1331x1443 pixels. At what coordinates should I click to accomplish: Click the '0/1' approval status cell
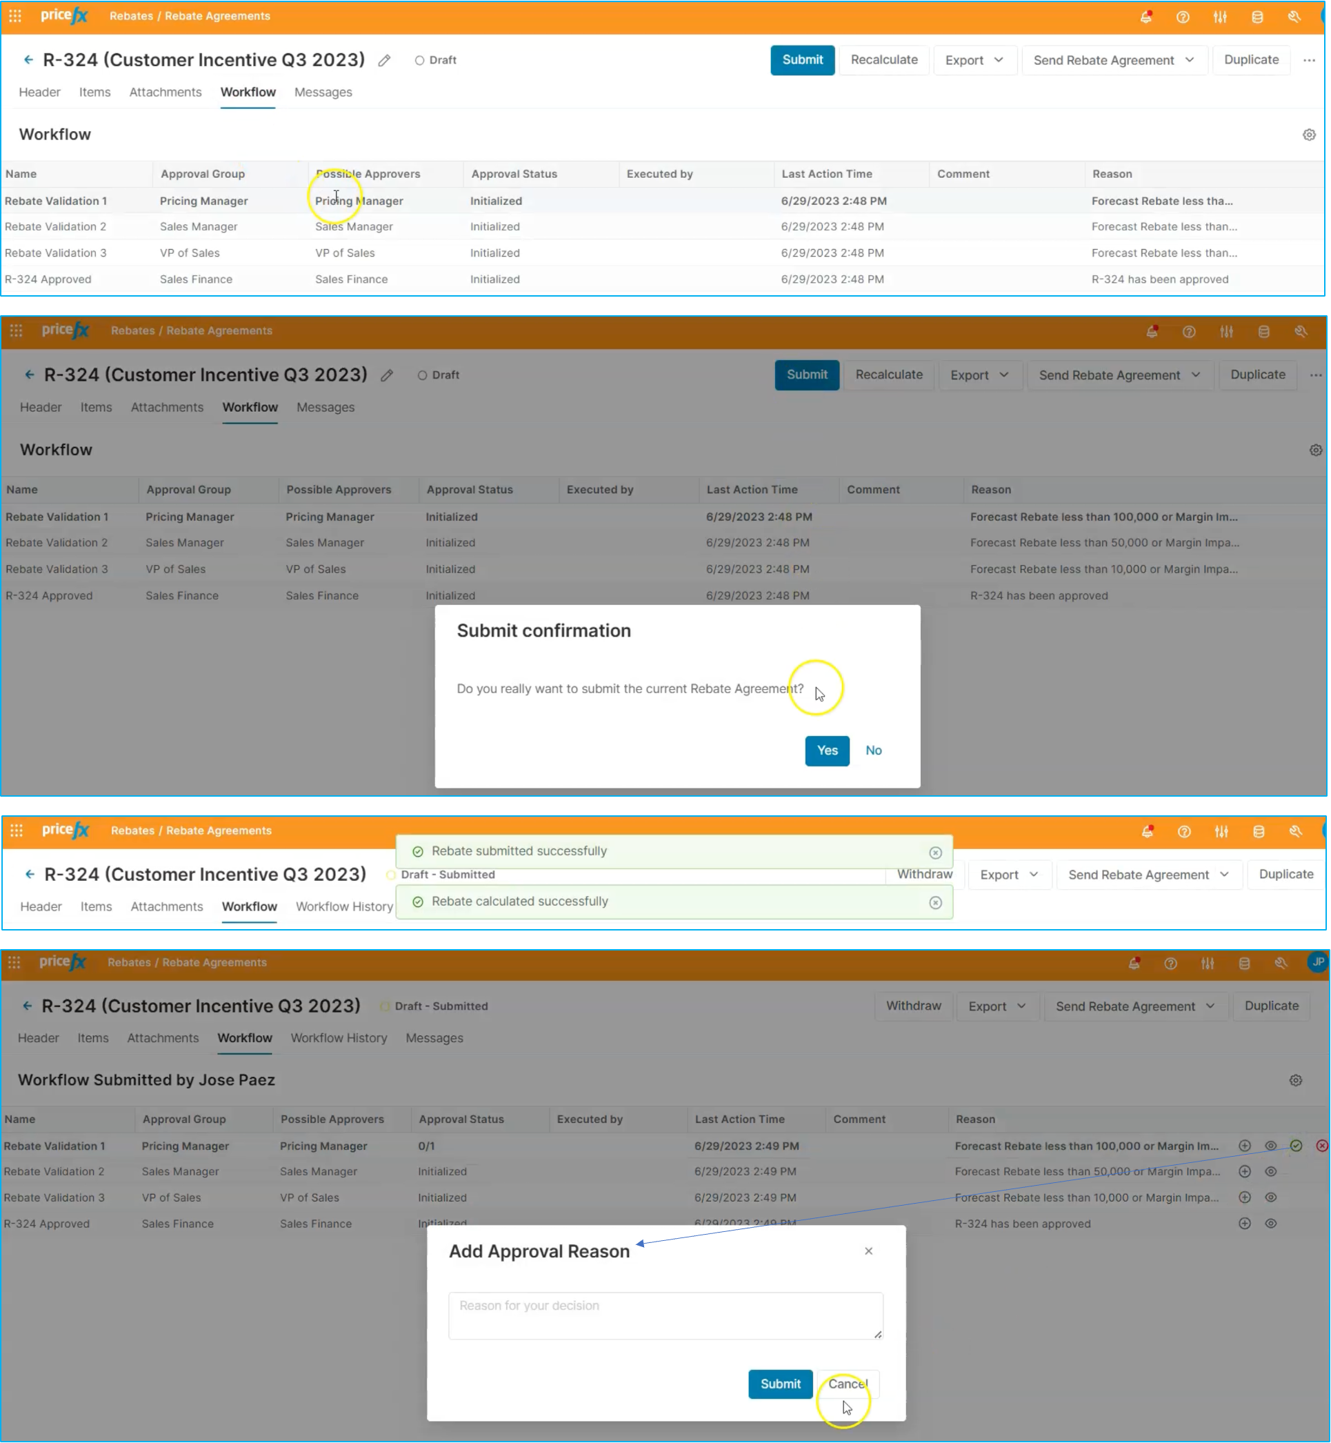pos(426,1146)
